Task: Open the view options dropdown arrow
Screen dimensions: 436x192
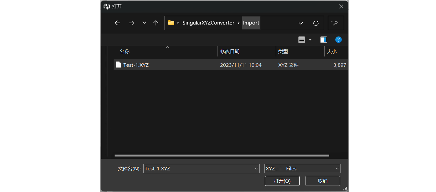Action: (x=310, y=40)
